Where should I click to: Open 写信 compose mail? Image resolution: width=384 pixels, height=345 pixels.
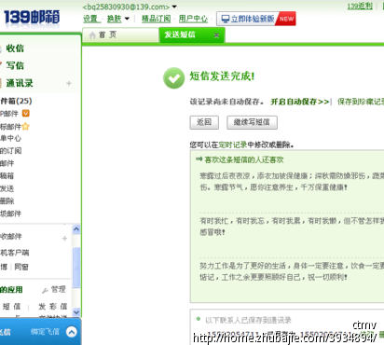tap(15, 65)
